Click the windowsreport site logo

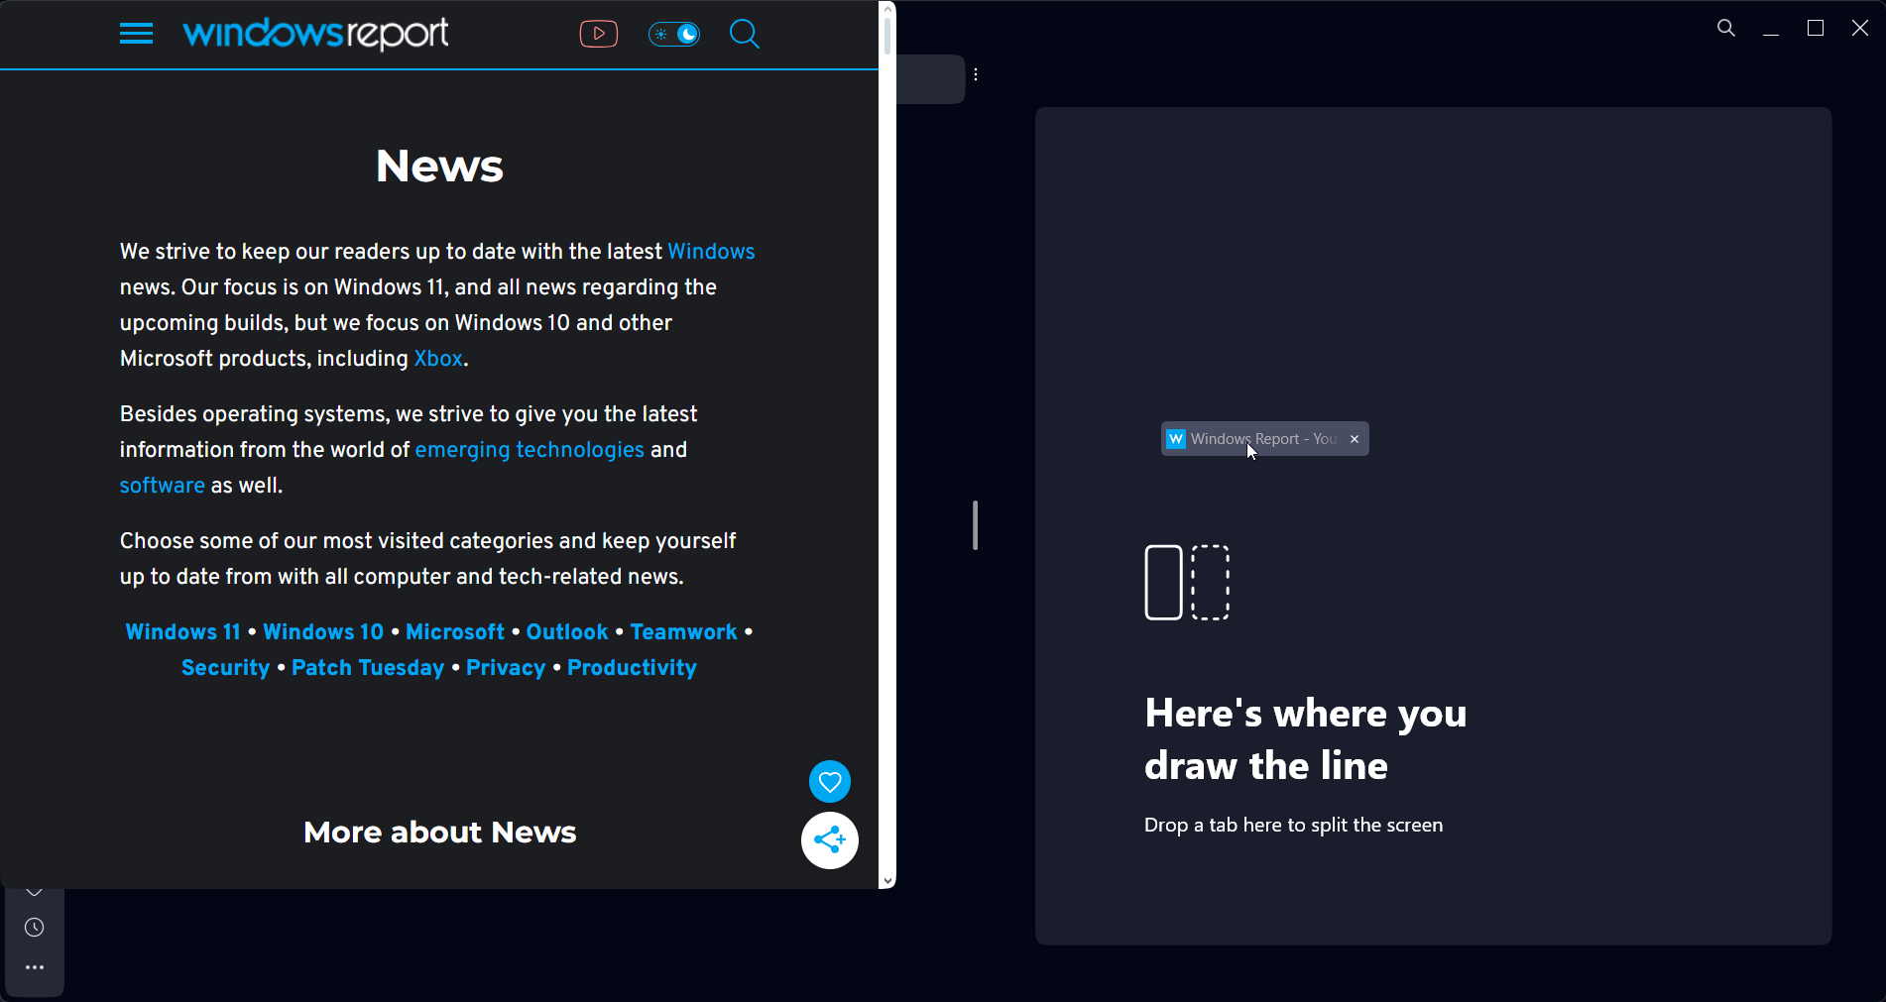click(x=315, y=34)
